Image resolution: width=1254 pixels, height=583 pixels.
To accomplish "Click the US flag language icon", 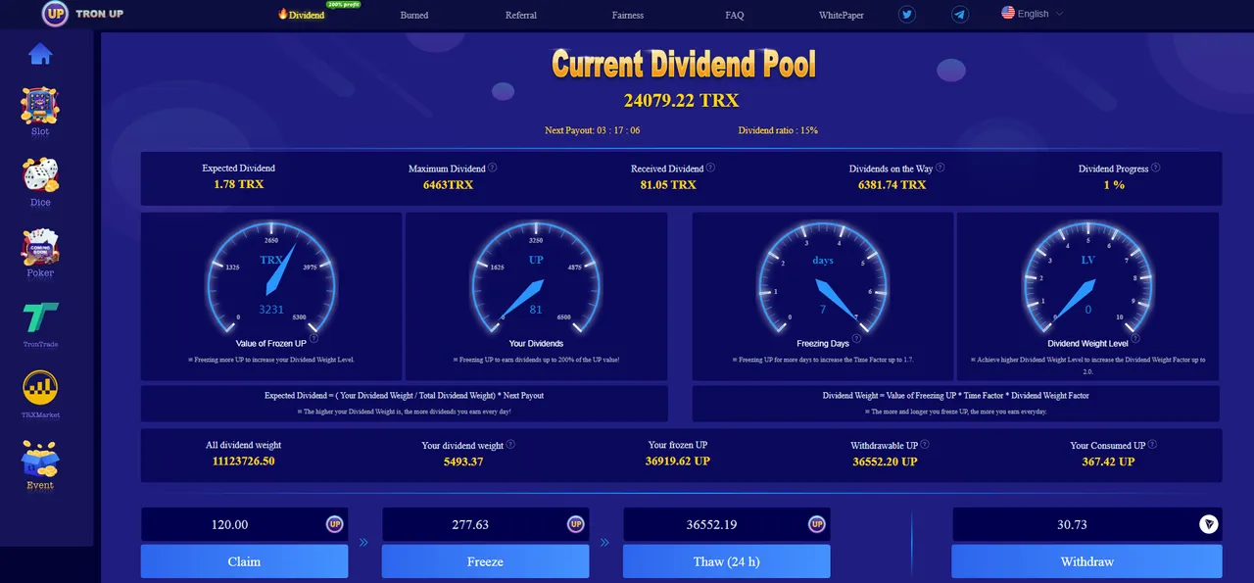I will pos(1008,13).
